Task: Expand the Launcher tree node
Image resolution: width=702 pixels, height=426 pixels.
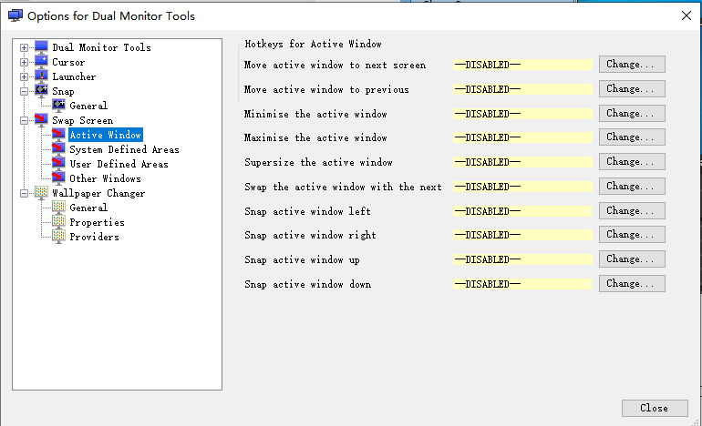Action: [25, 76]
